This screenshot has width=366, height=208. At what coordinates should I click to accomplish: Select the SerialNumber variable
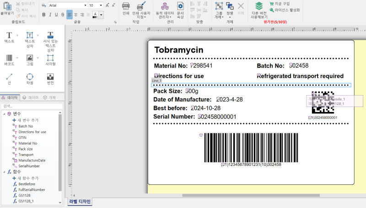(x=29, y=166)
